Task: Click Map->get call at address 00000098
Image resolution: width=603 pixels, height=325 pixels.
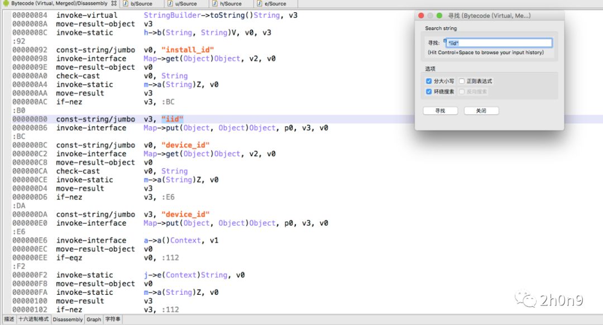Action: 192,59
